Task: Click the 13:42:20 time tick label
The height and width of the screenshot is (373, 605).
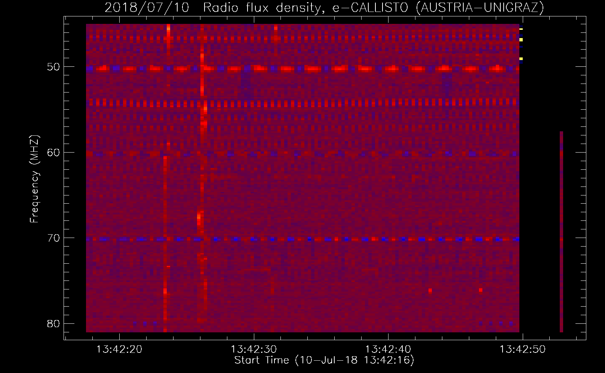Action: [119, 350]
